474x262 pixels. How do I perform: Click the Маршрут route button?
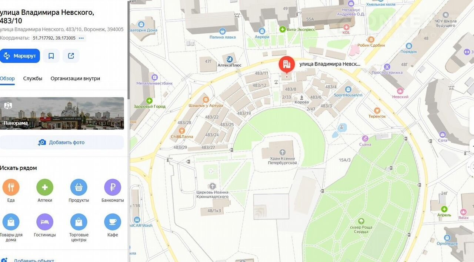point(20,56)
